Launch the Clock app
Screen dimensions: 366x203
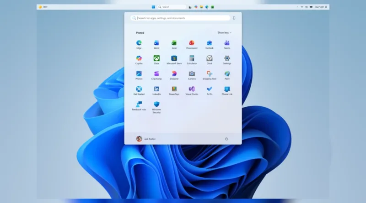pos(210,60)
